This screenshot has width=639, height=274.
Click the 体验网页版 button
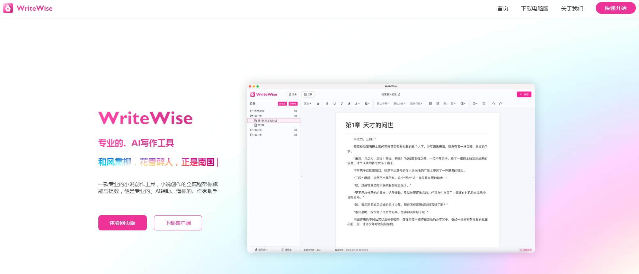tap(123, 223)
